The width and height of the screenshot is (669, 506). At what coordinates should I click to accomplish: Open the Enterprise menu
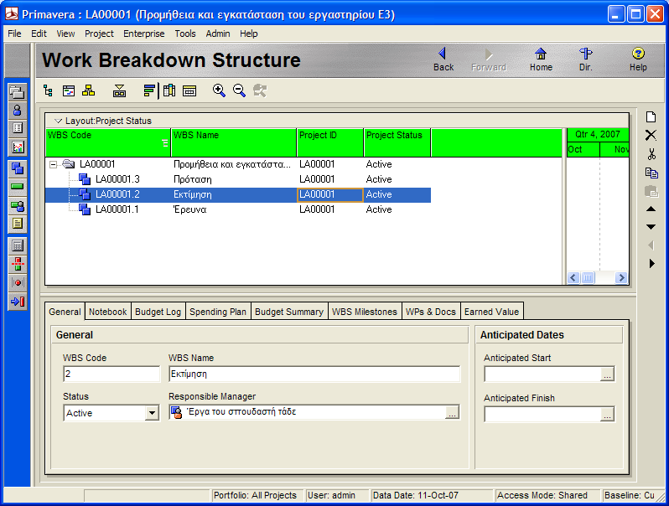coord(144,34)
